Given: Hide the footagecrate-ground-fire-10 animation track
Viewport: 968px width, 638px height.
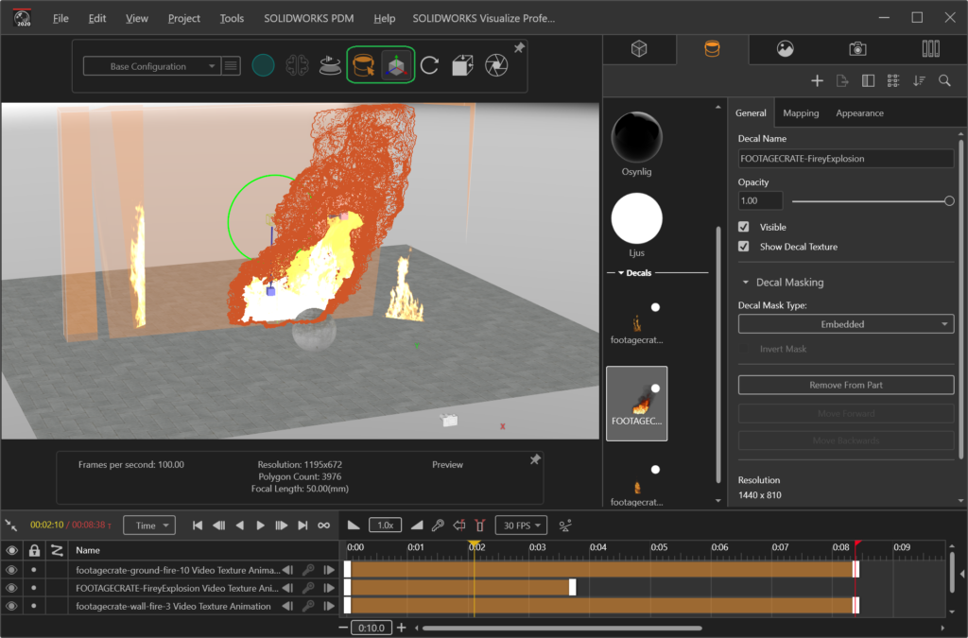Looking at the screenshot, I should (12, 570).
